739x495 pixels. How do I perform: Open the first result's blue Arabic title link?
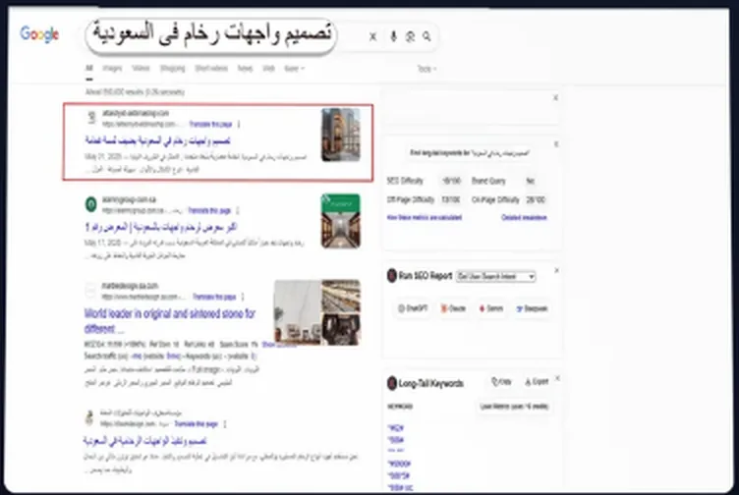[157, 140]
